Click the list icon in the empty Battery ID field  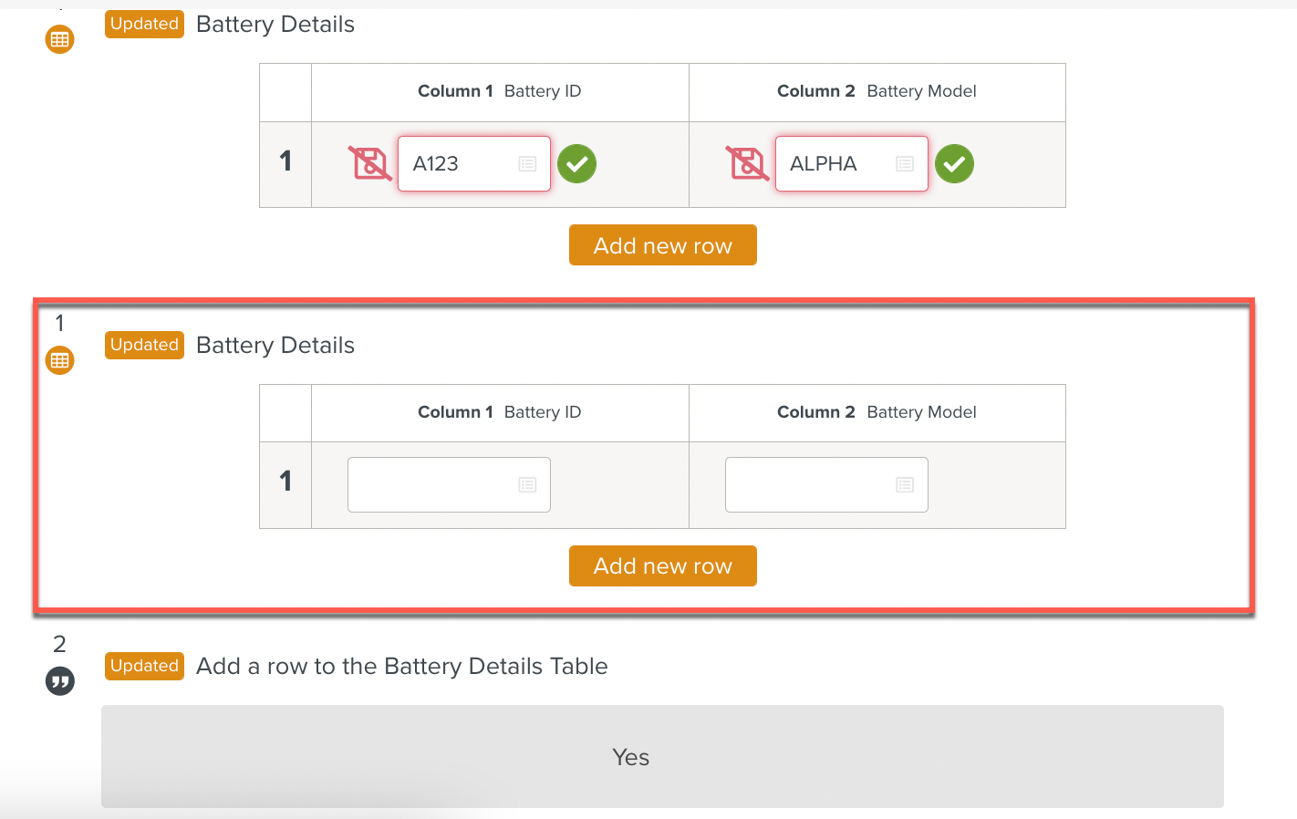pos(527,485)
